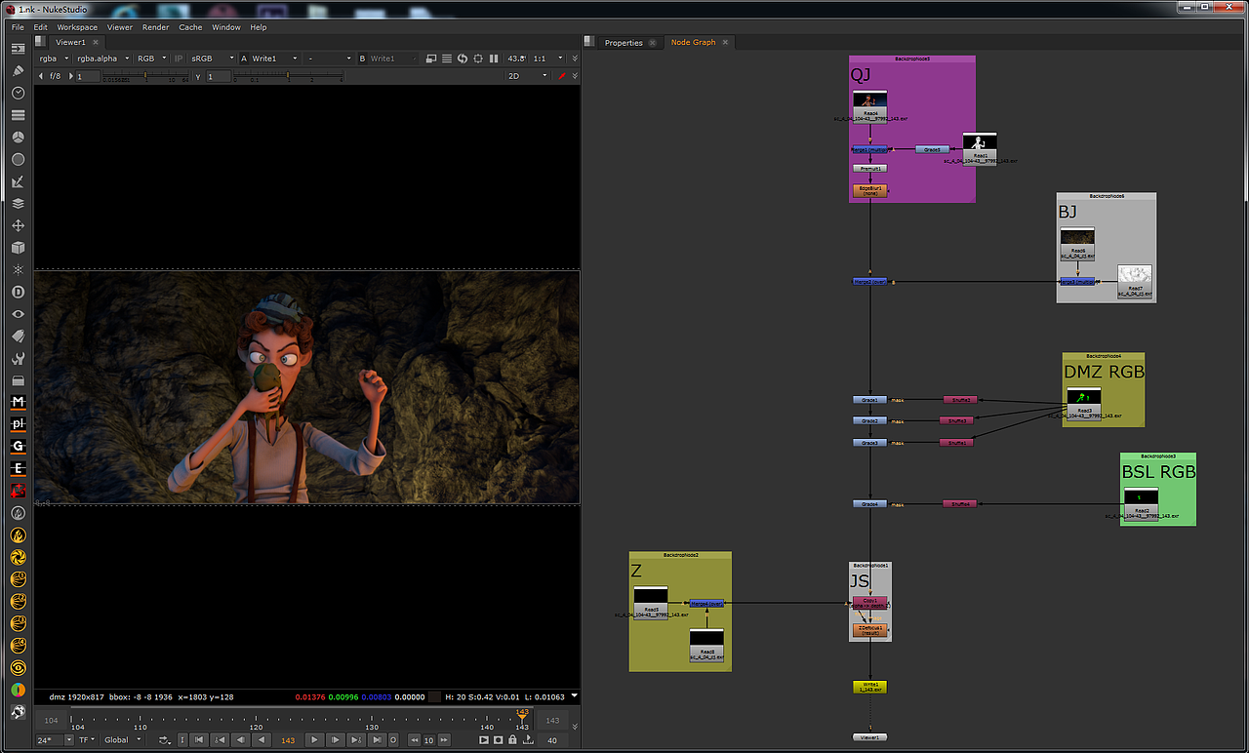Open the RGB display channel dropdown
The image size is (1249, 753).
click(151, 59)
